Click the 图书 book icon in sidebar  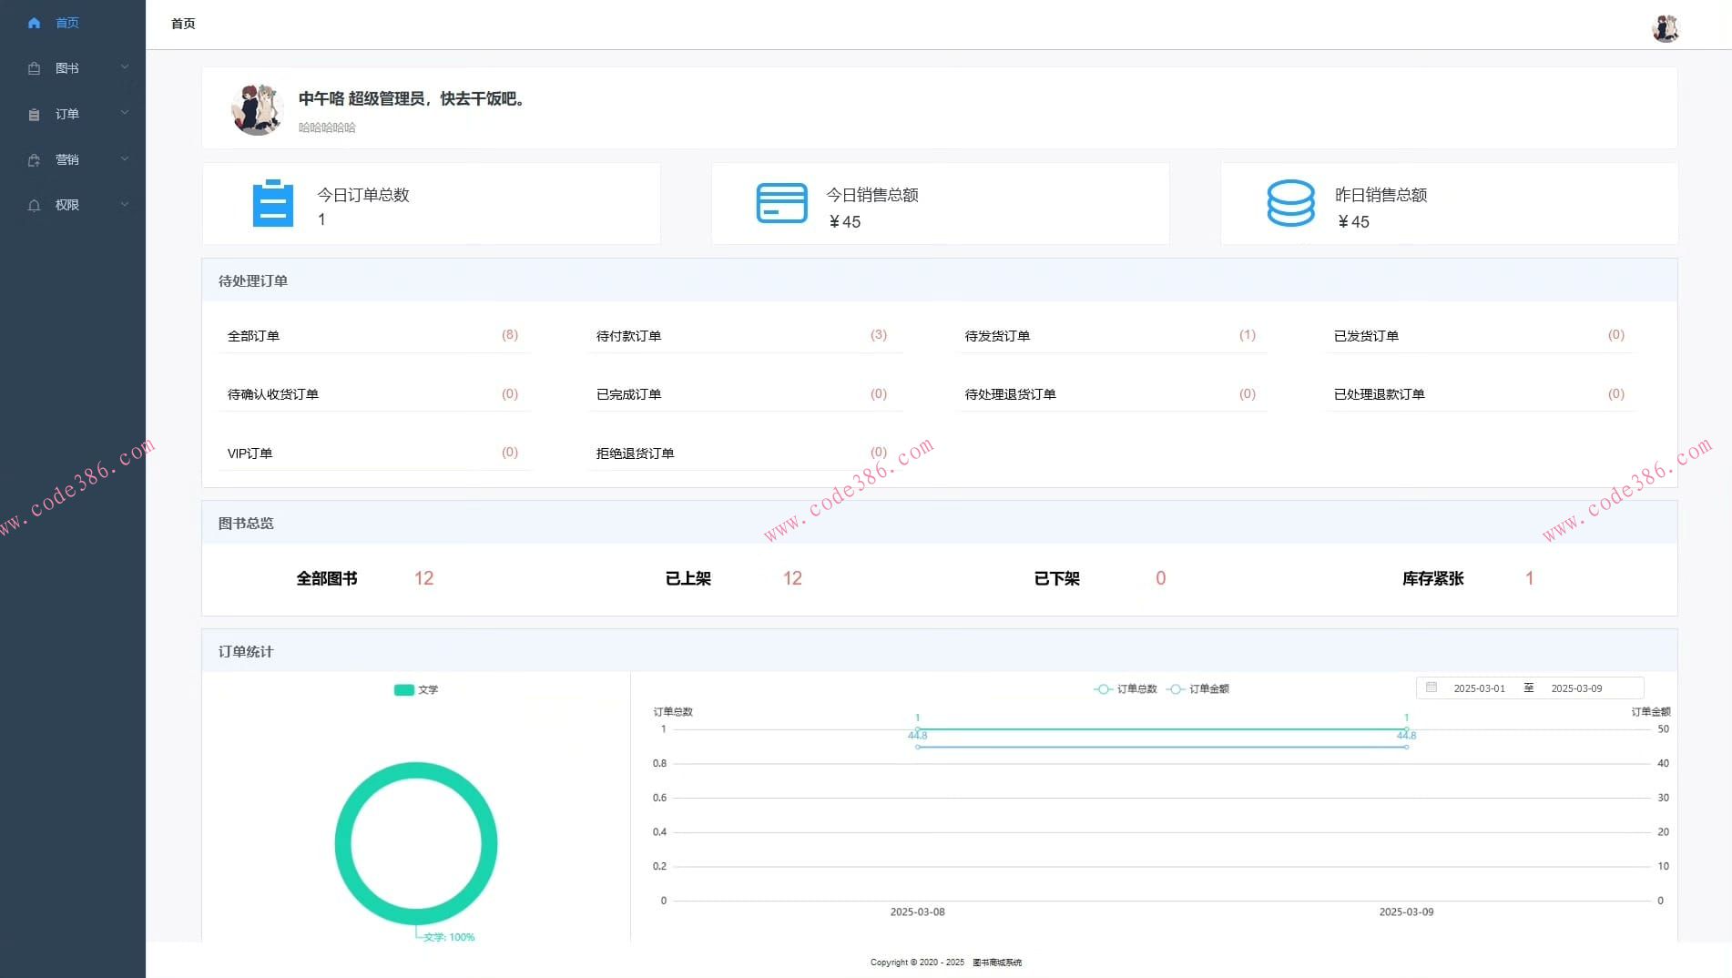(34, 68)
